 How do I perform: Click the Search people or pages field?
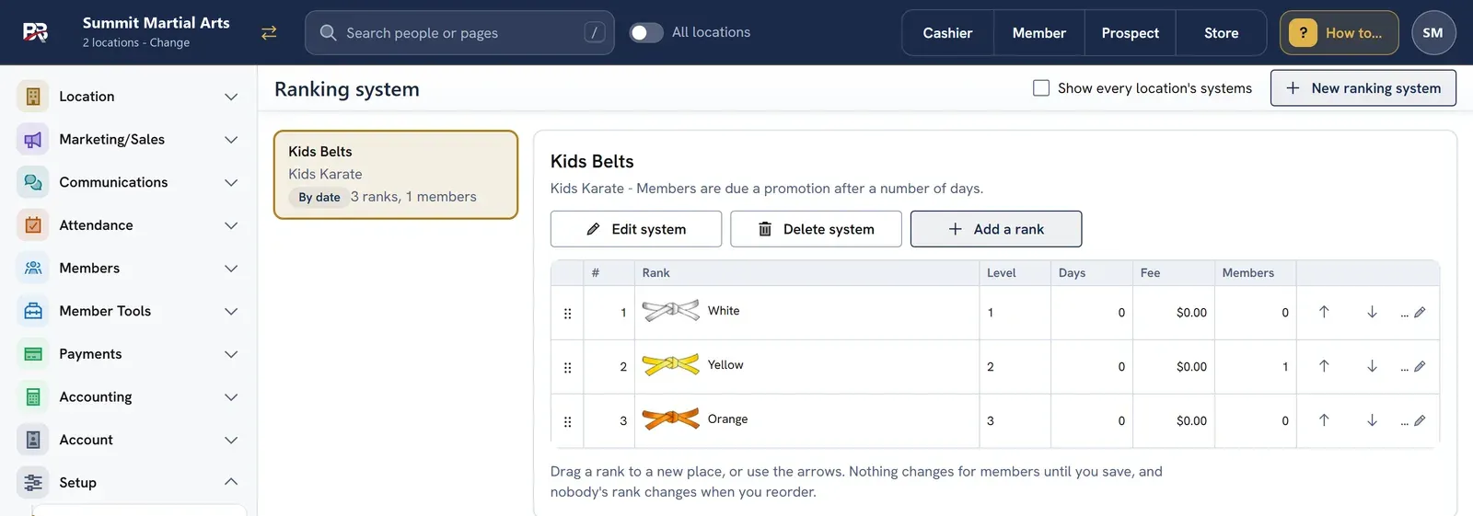click(x=459, y=33)
